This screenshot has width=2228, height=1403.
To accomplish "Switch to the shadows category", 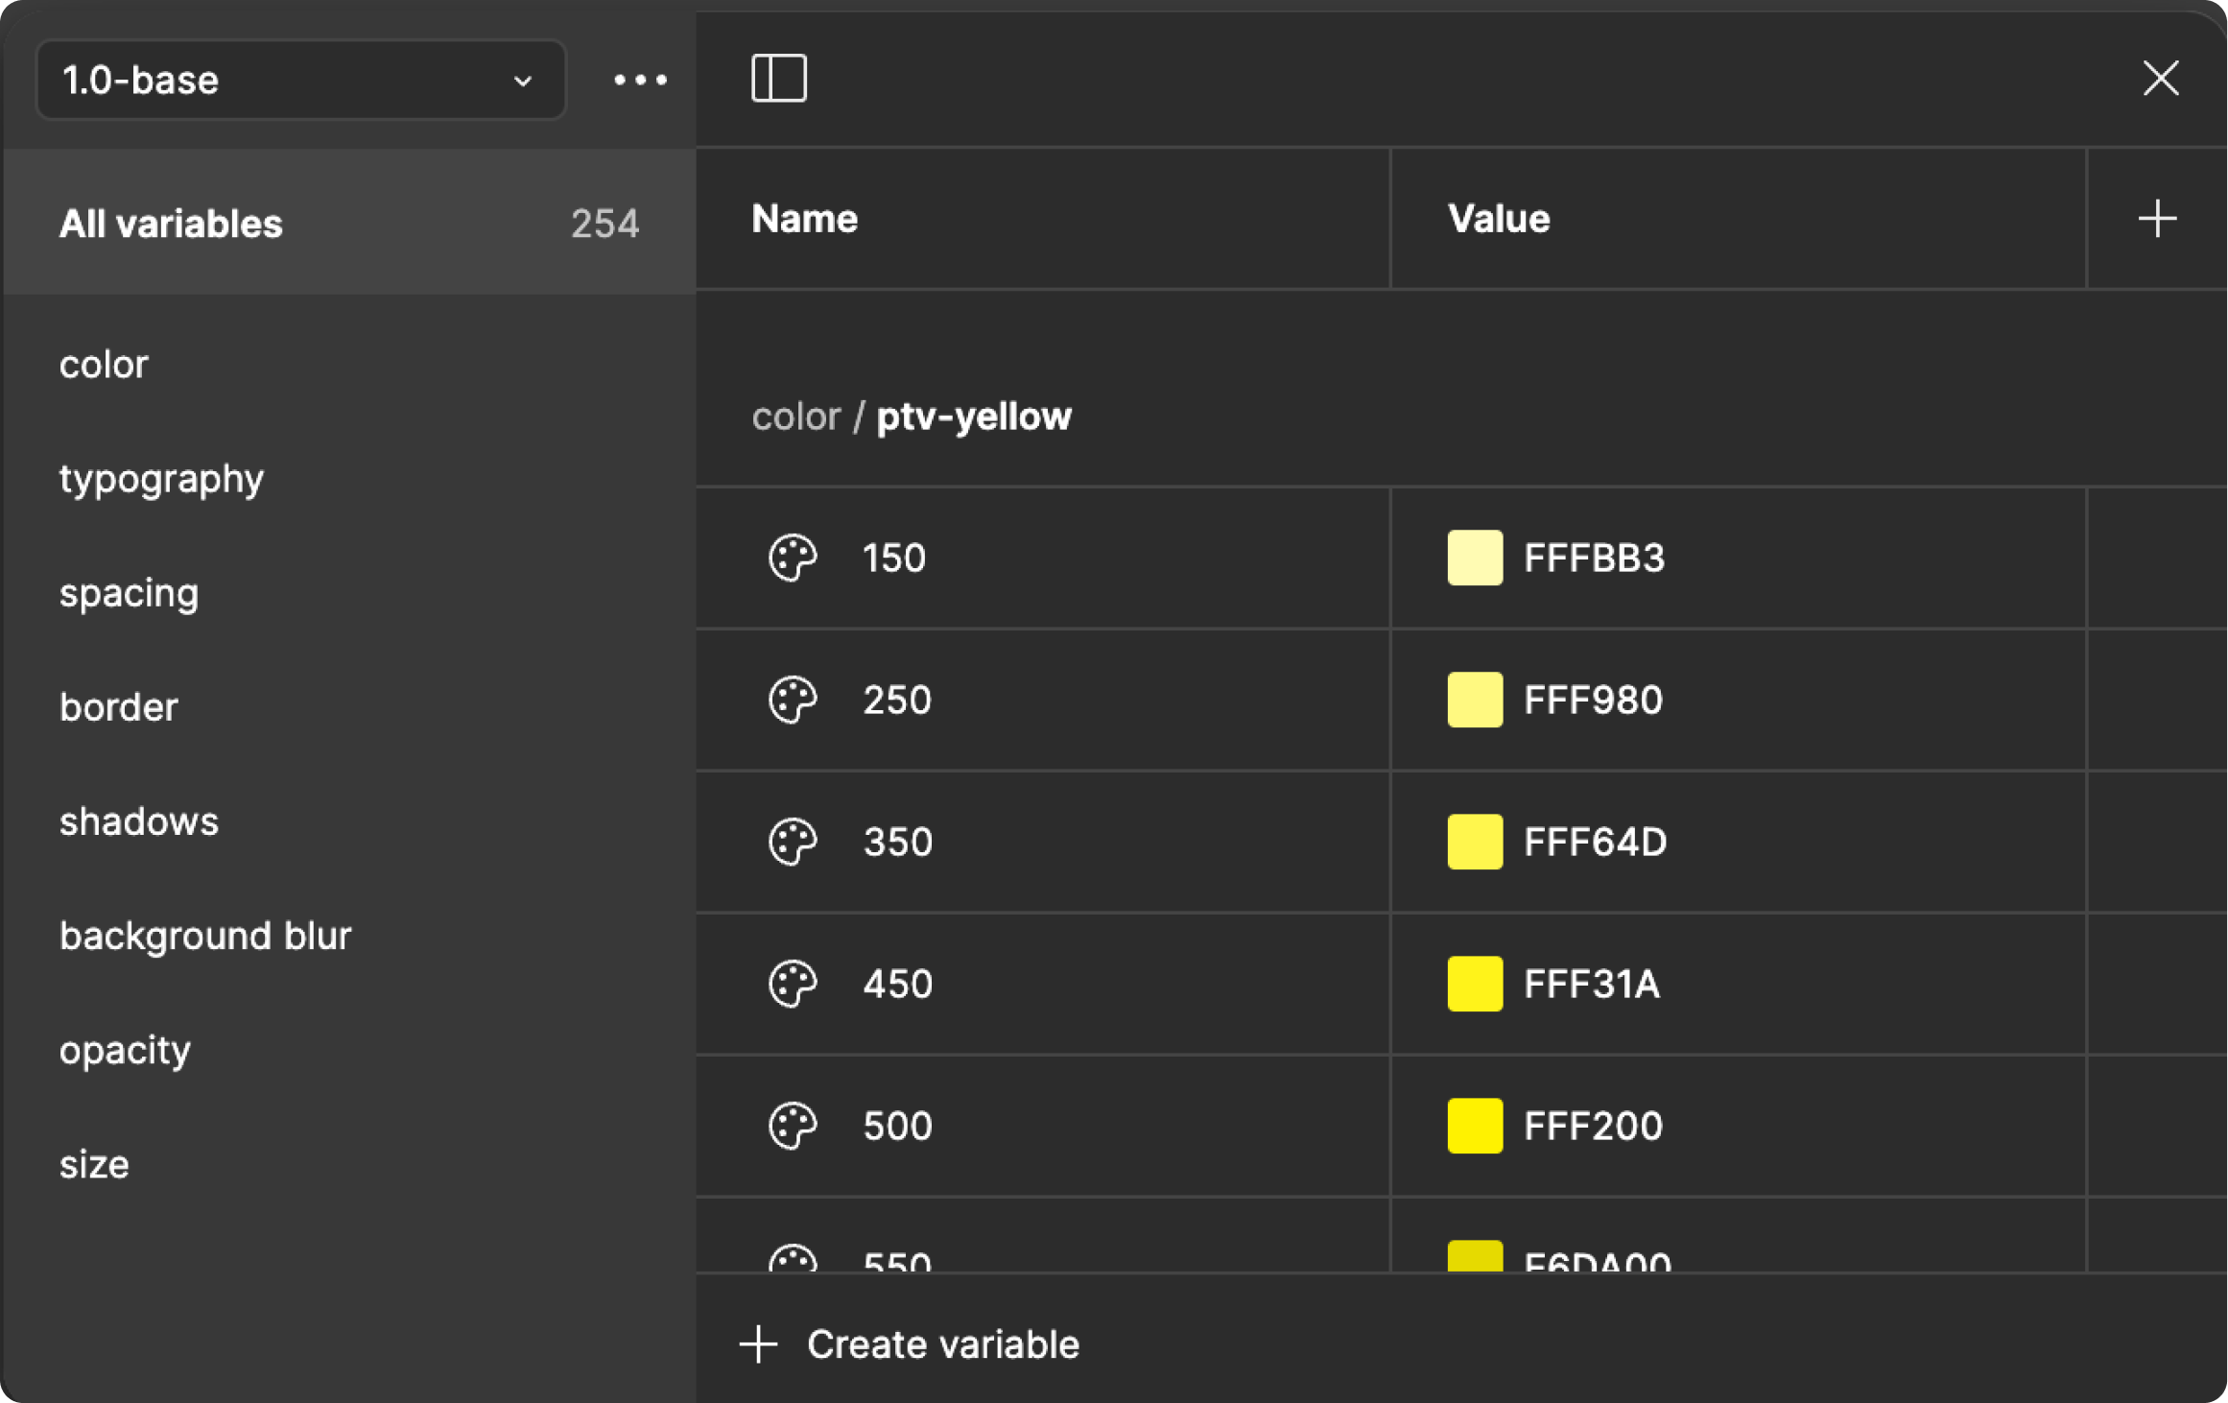I will (139, 820).
